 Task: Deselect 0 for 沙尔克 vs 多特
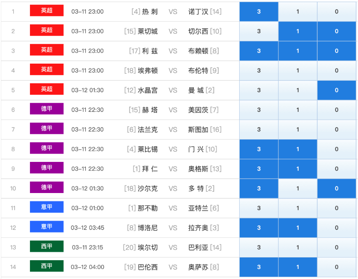tap(336, 188)
